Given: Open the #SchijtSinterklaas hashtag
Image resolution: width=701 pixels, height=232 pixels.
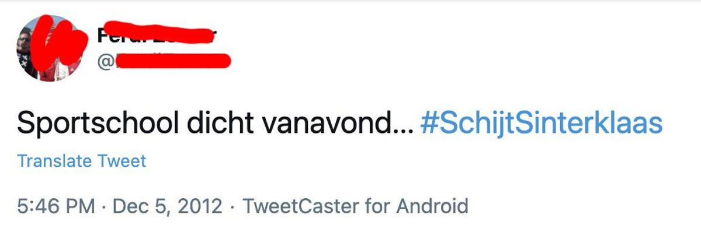Looking at the screenshot, I should [x=541, y=124].
